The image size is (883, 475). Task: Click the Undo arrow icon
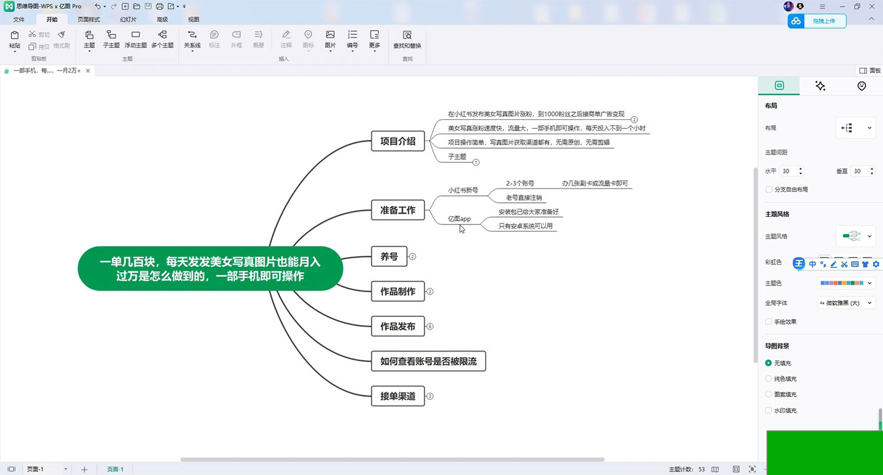coord(97,6)
